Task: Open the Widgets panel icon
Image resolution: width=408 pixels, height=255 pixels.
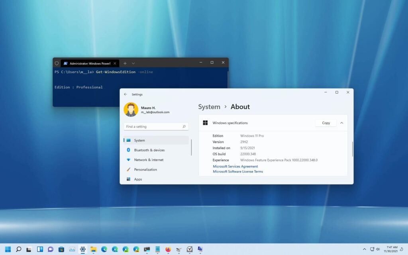Action: (x=40, y=249)
